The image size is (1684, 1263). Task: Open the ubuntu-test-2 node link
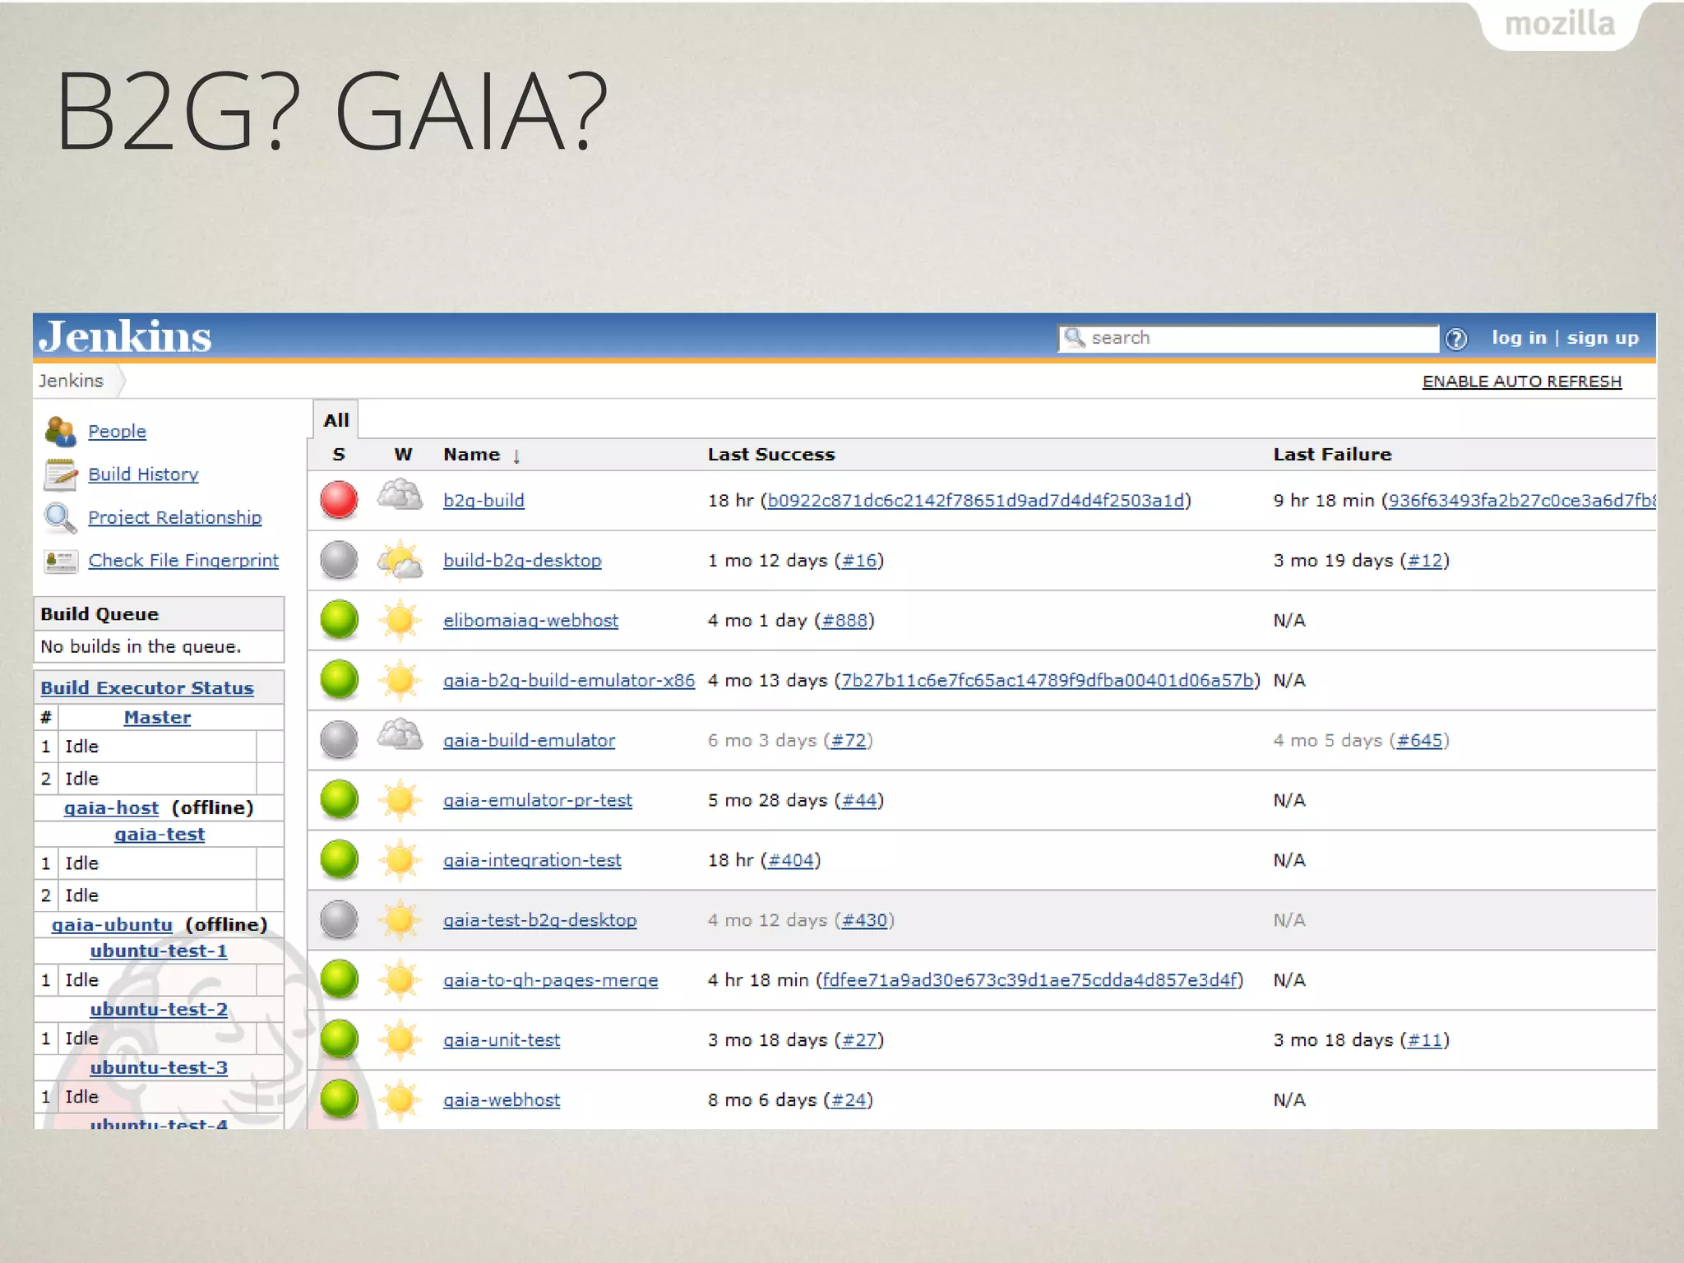point(159,1009)
